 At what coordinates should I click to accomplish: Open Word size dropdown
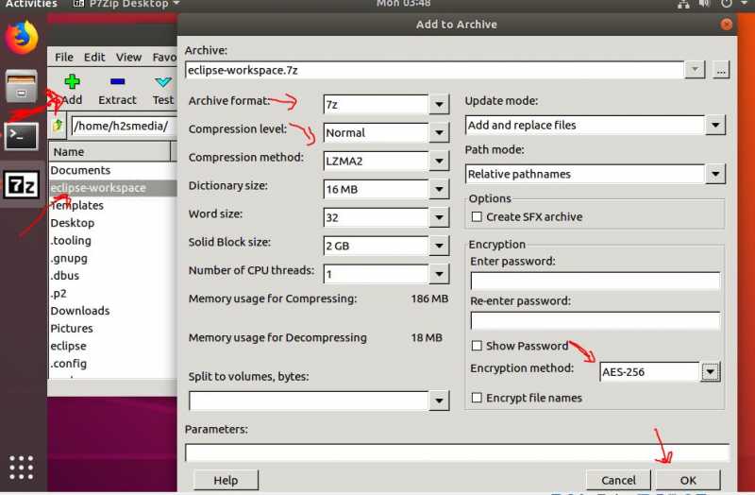click(439, 217)
